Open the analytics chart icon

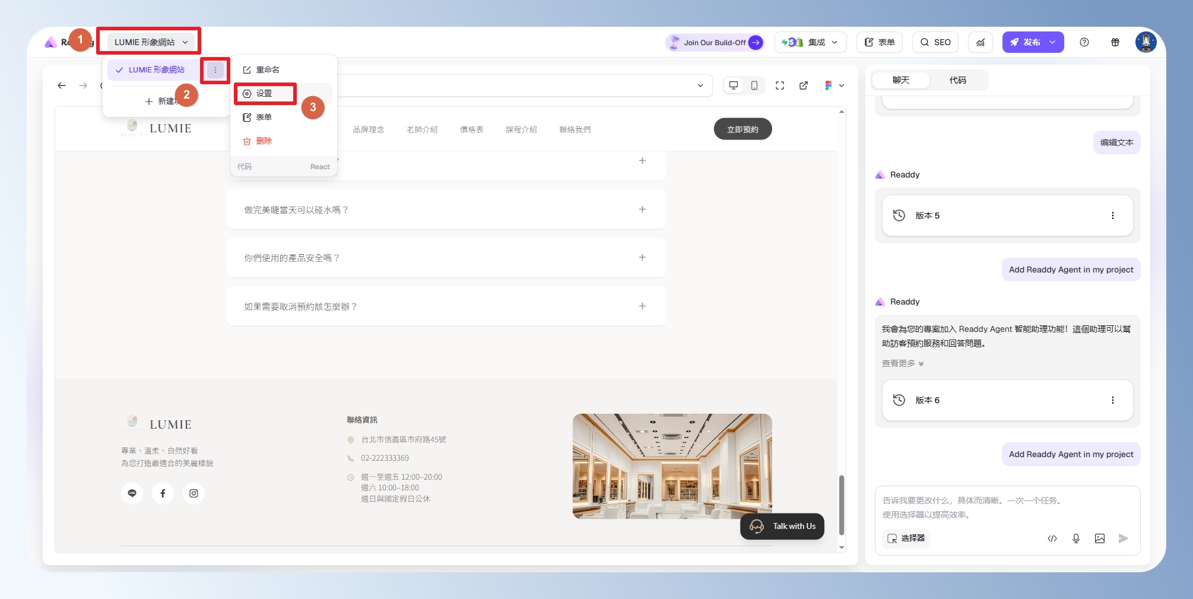click(980, 42)
